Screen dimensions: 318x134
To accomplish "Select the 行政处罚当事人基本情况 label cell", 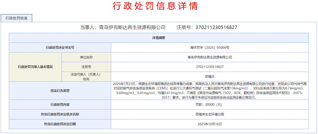I will [35, 67].
